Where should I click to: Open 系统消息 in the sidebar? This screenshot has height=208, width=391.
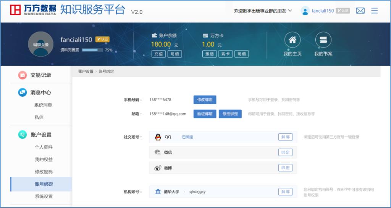[44, 105]
